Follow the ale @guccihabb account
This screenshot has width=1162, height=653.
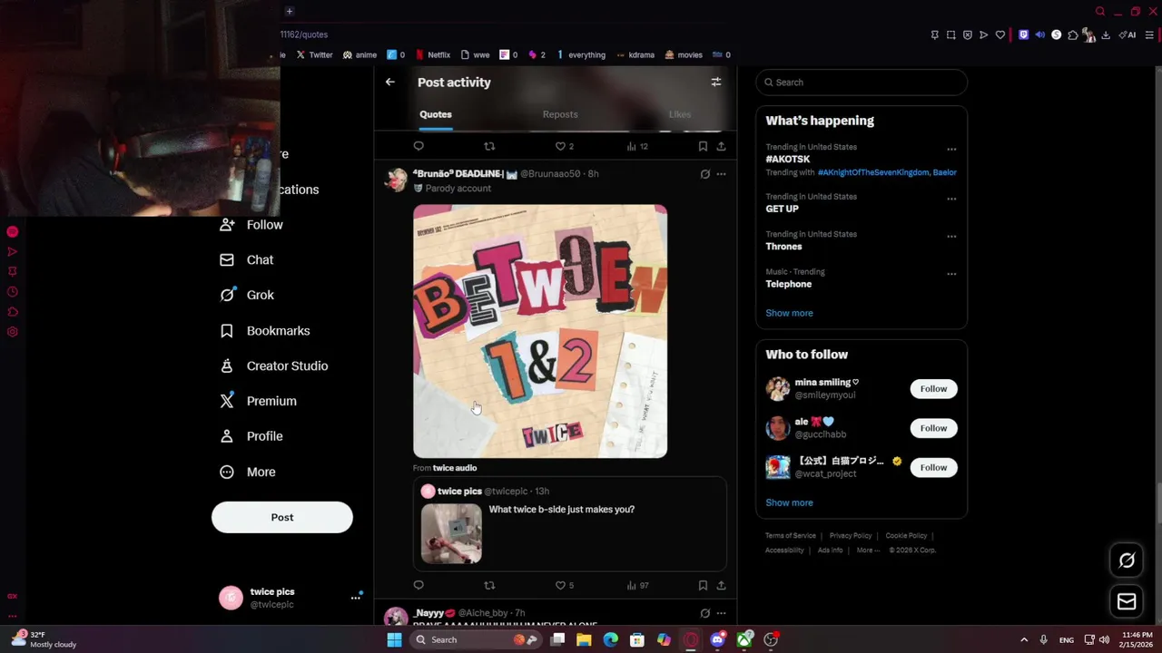pyautogui.click(x=933, y=428)
